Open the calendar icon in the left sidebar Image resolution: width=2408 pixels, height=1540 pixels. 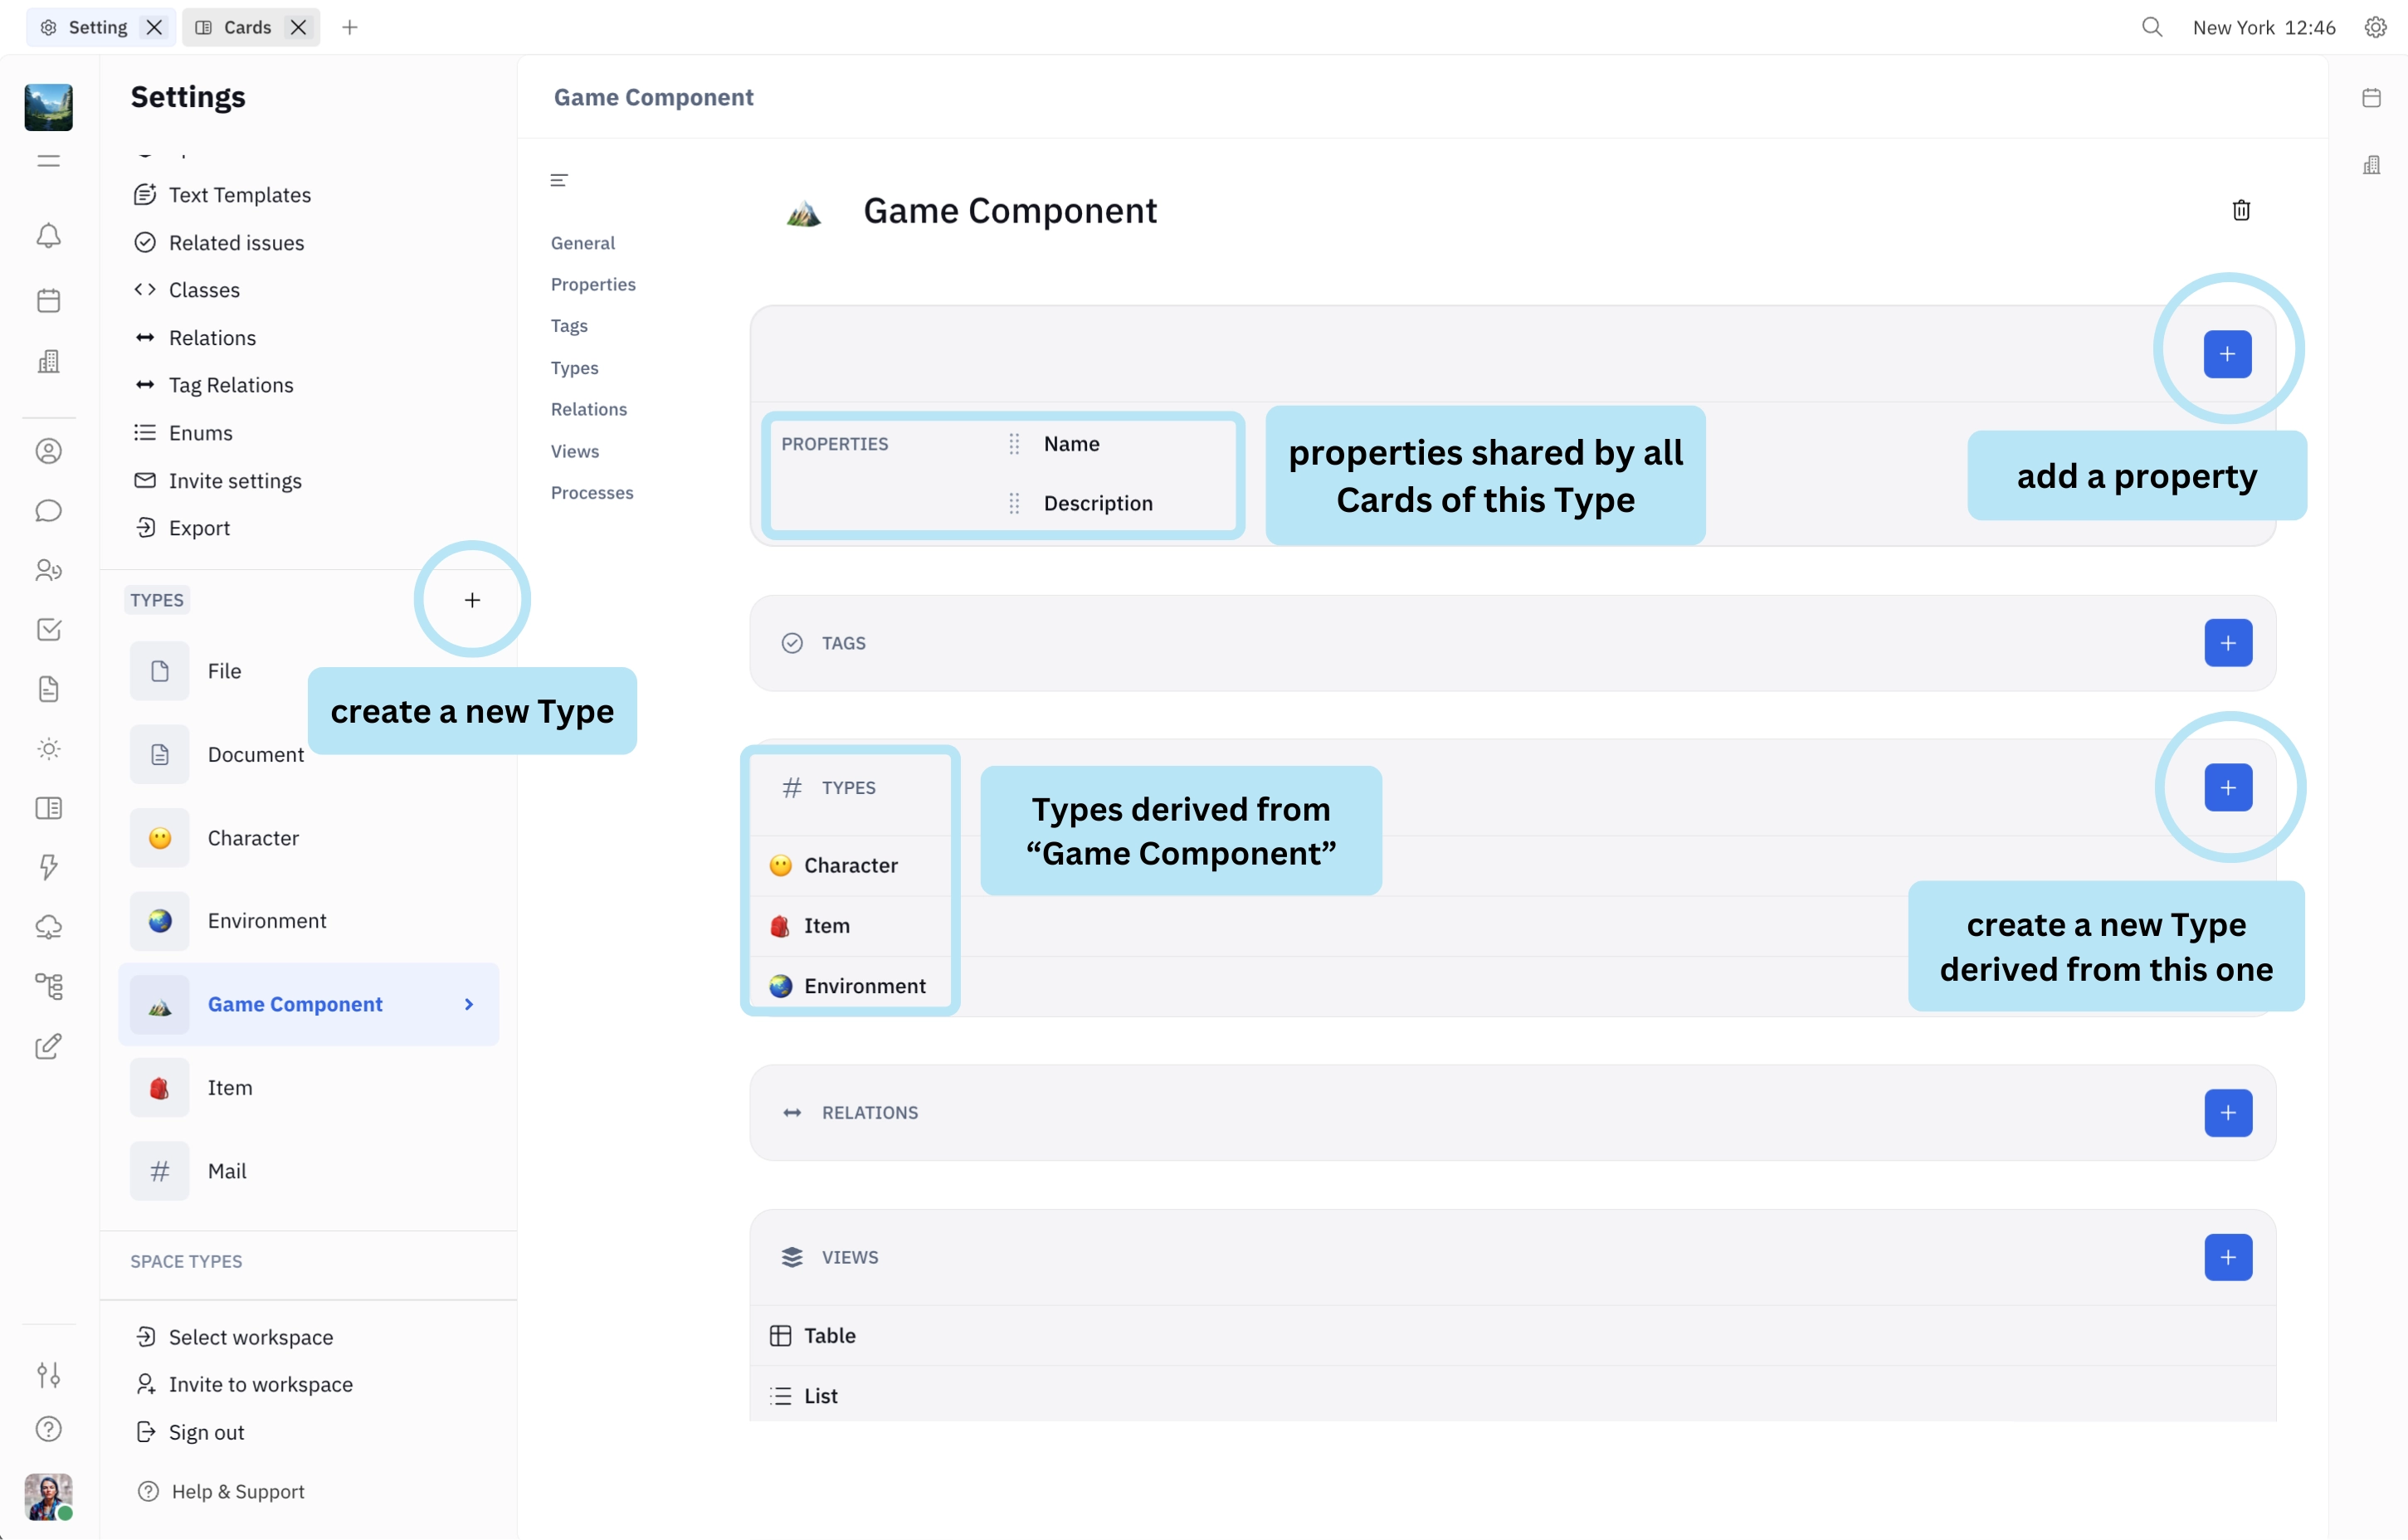(x=48, y=300)
